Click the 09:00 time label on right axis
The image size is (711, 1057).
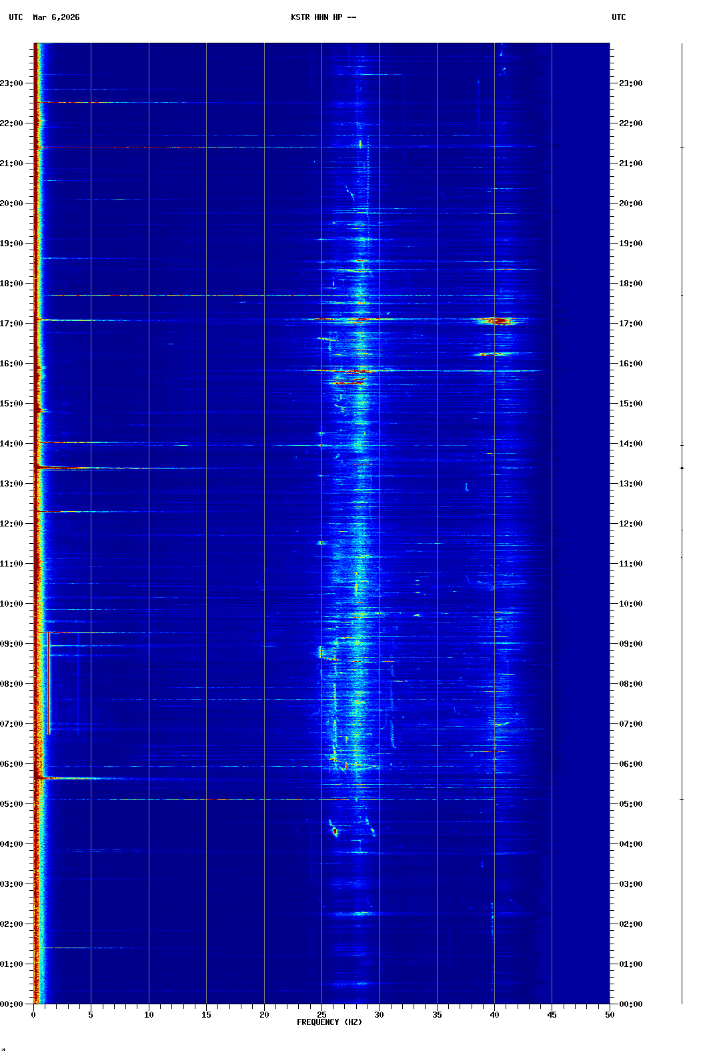(630, 644)
